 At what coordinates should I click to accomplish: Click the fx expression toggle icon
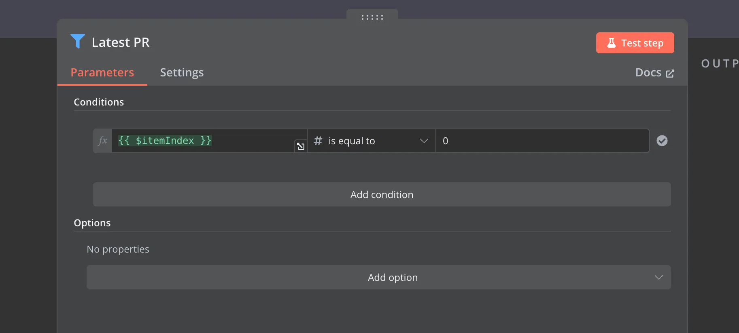click(x=102, y=141)
